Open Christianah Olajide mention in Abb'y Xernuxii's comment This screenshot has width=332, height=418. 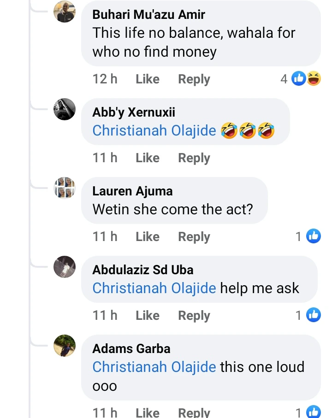(154, 131)
